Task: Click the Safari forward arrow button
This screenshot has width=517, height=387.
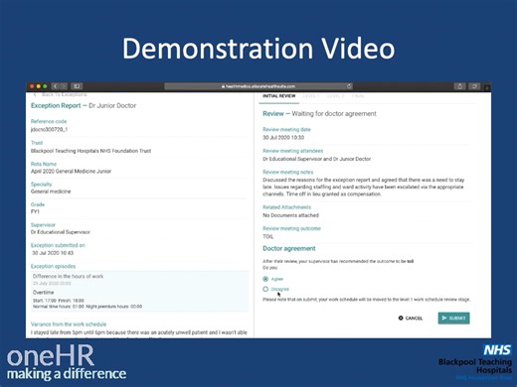Action: pos(64,86)
